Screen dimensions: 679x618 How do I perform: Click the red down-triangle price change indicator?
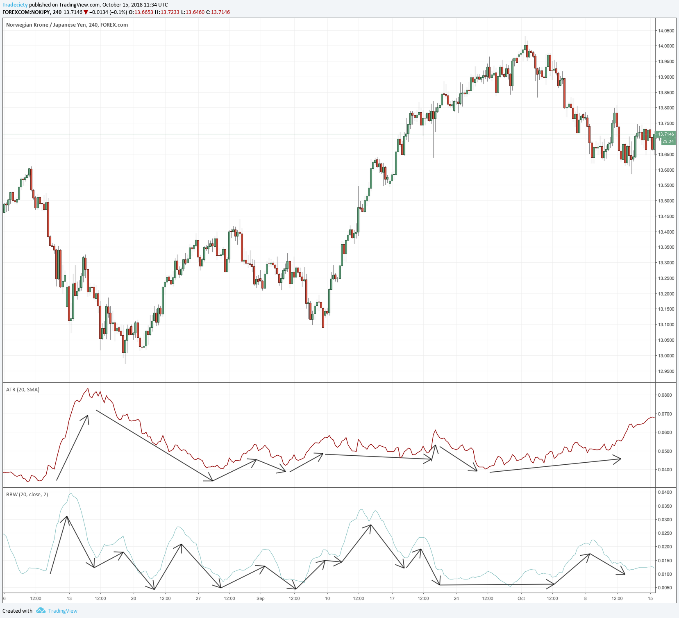coord(86,12)
